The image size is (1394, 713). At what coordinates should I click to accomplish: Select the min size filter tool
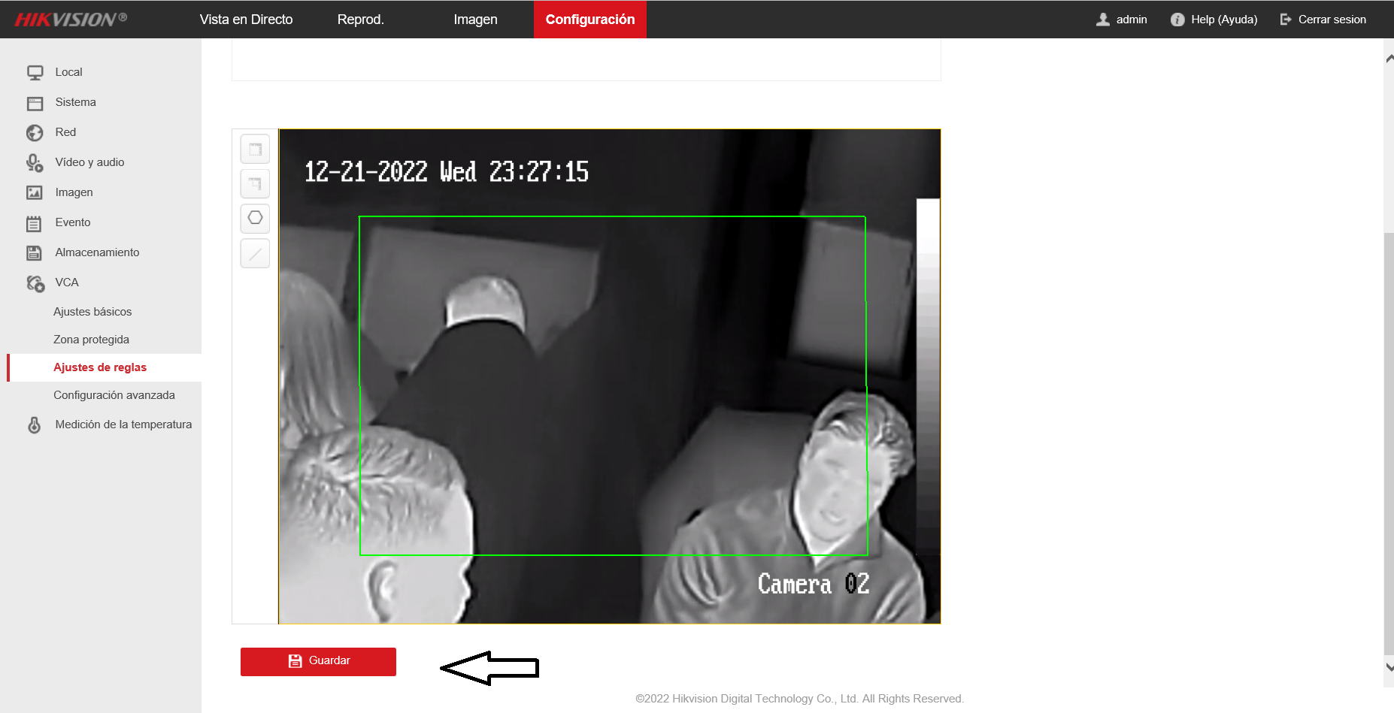(255, 183)
